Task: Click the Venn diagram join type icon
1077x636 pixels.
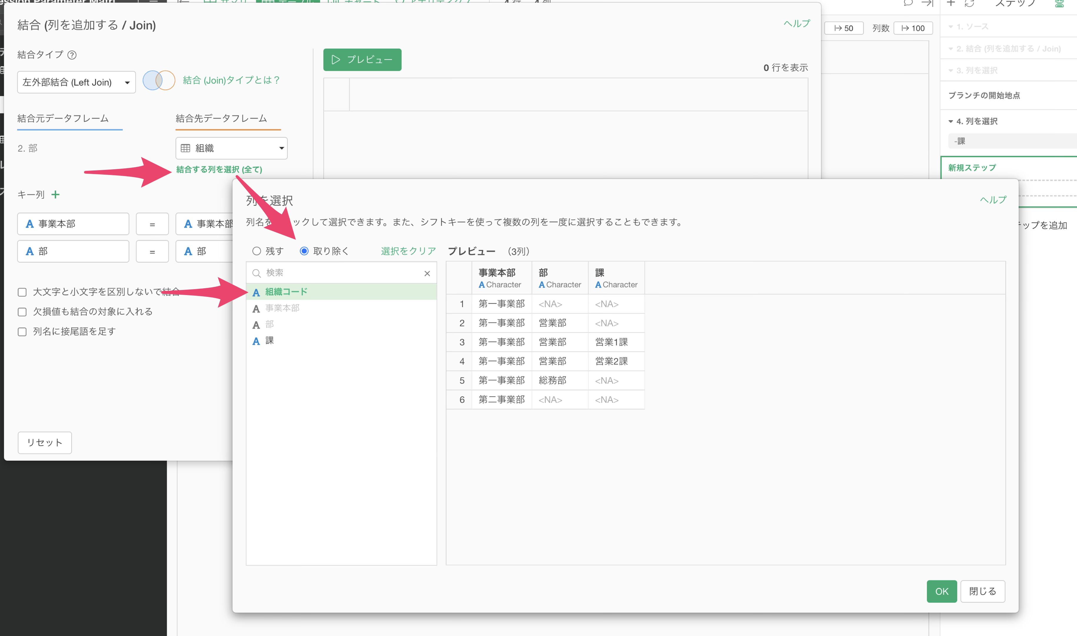Action: [158, 81]
